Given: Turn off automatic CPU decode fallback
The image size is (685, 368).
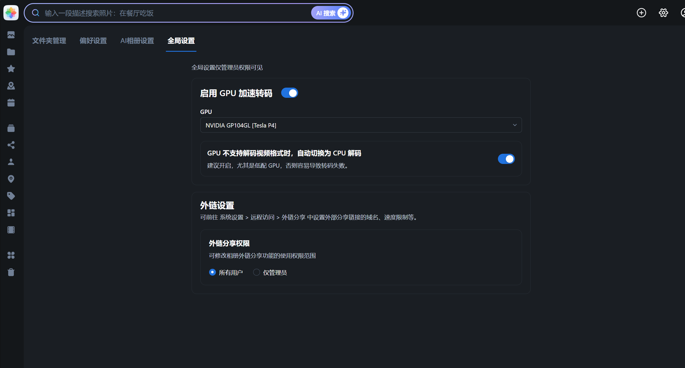Looking at the screenshot, I should pyautogui.click(x=506, y=159).
